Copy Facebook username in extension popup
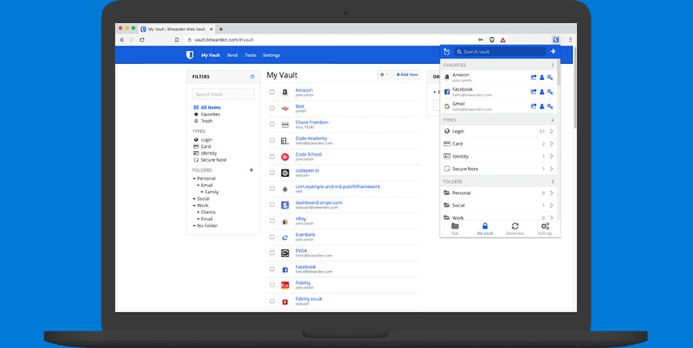Screen dimensions: 693x348 [542, 92]
